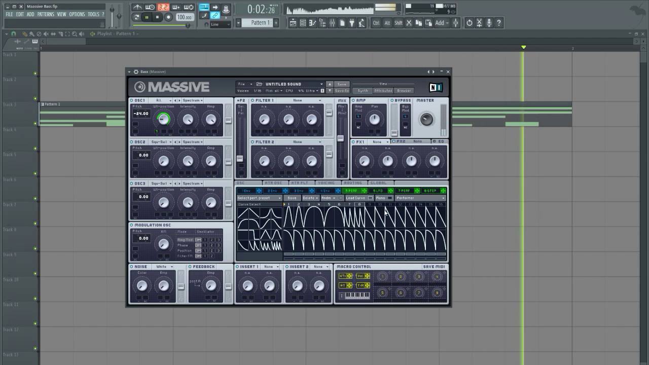
Task: Open the EDIT menu
Action: 20,14
